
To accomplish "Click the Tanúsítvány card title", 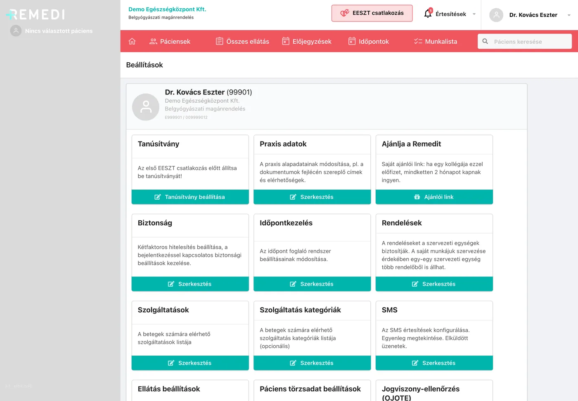I will (159, 144).
